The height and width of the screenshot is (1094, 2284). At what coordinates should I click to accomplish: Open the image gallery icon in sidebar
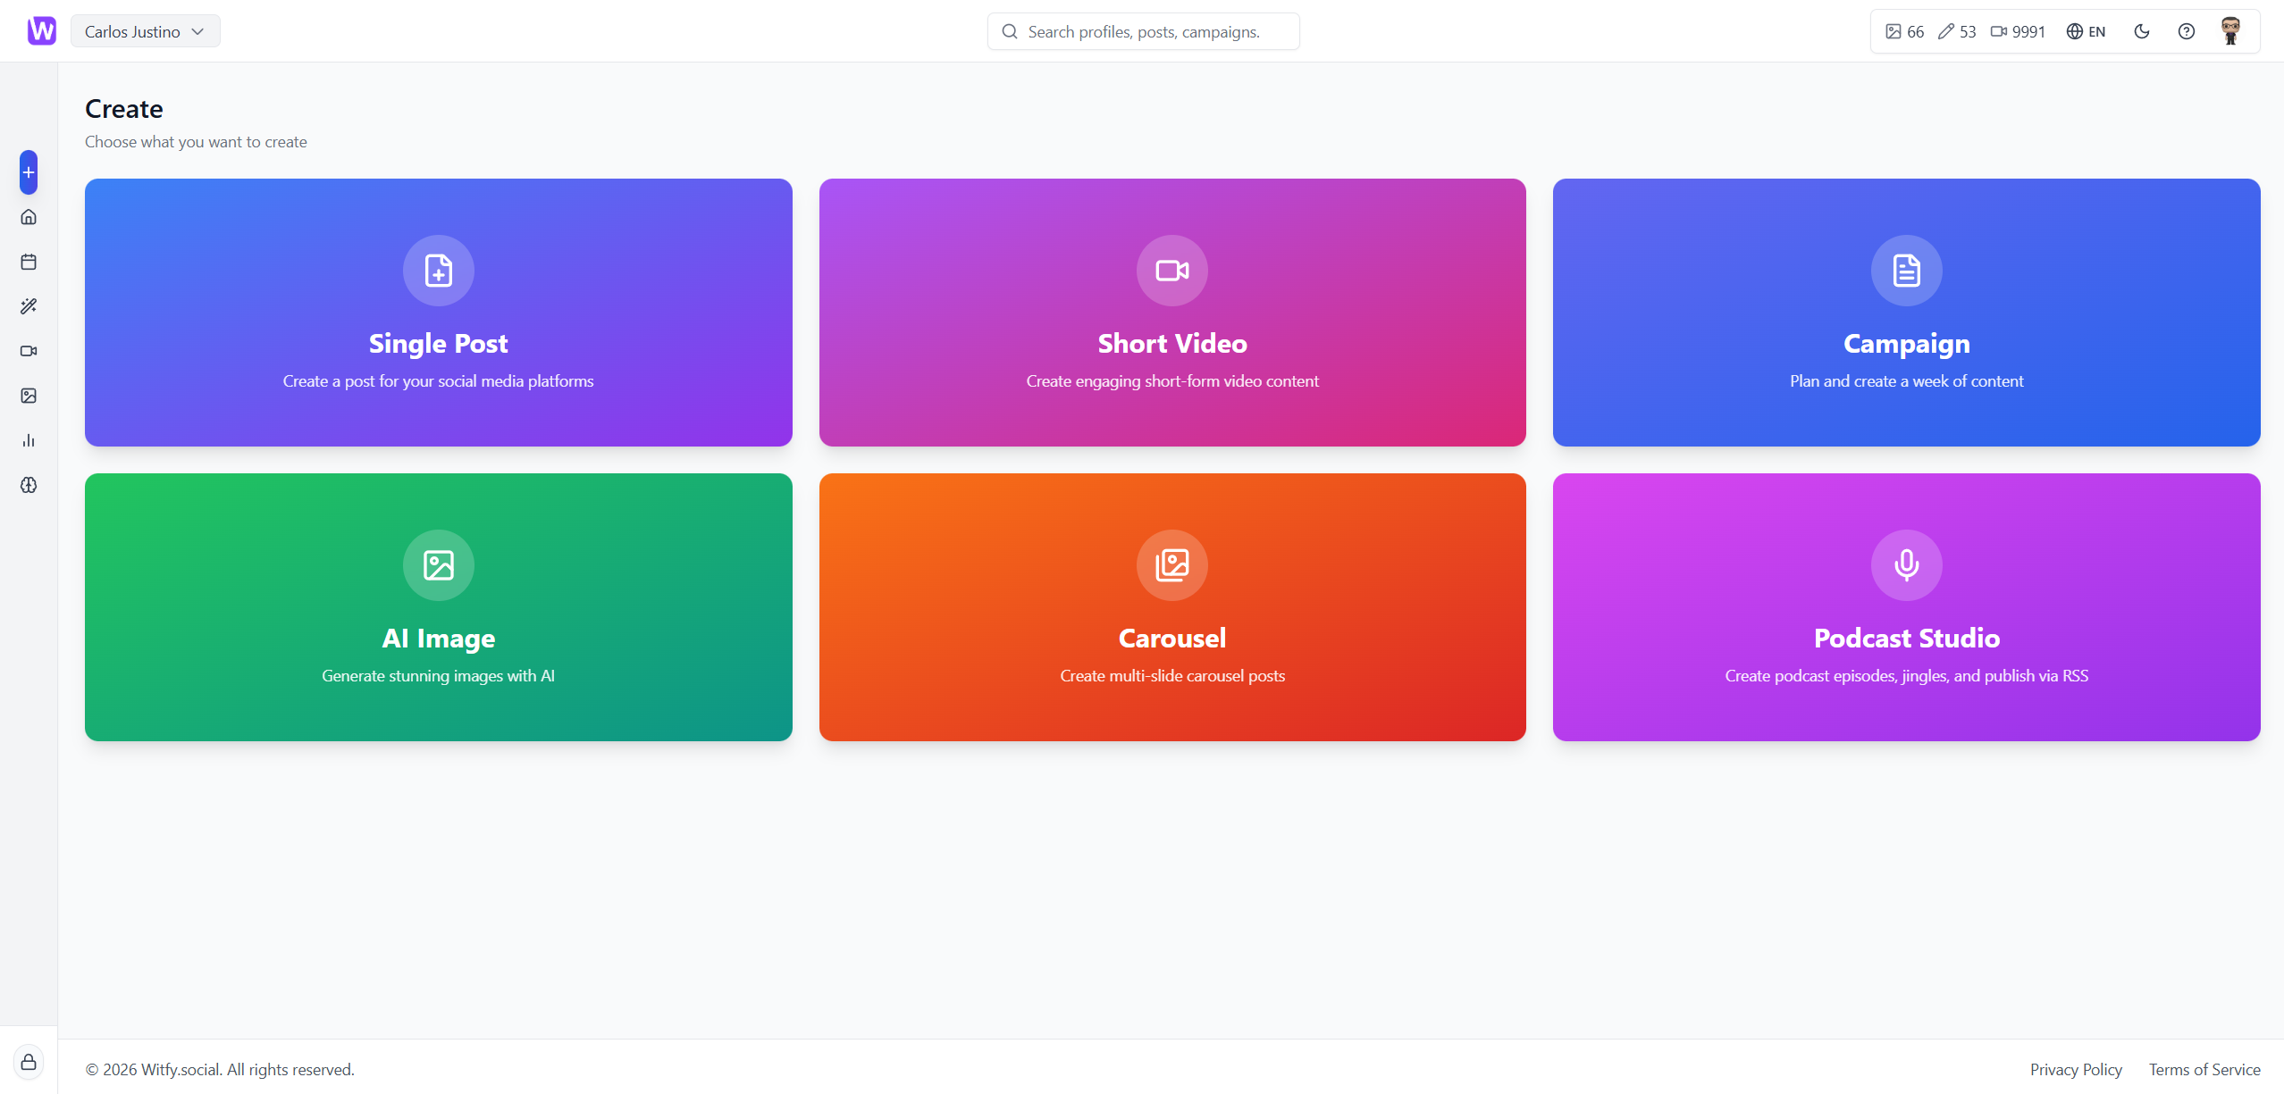tap(29, 396)
